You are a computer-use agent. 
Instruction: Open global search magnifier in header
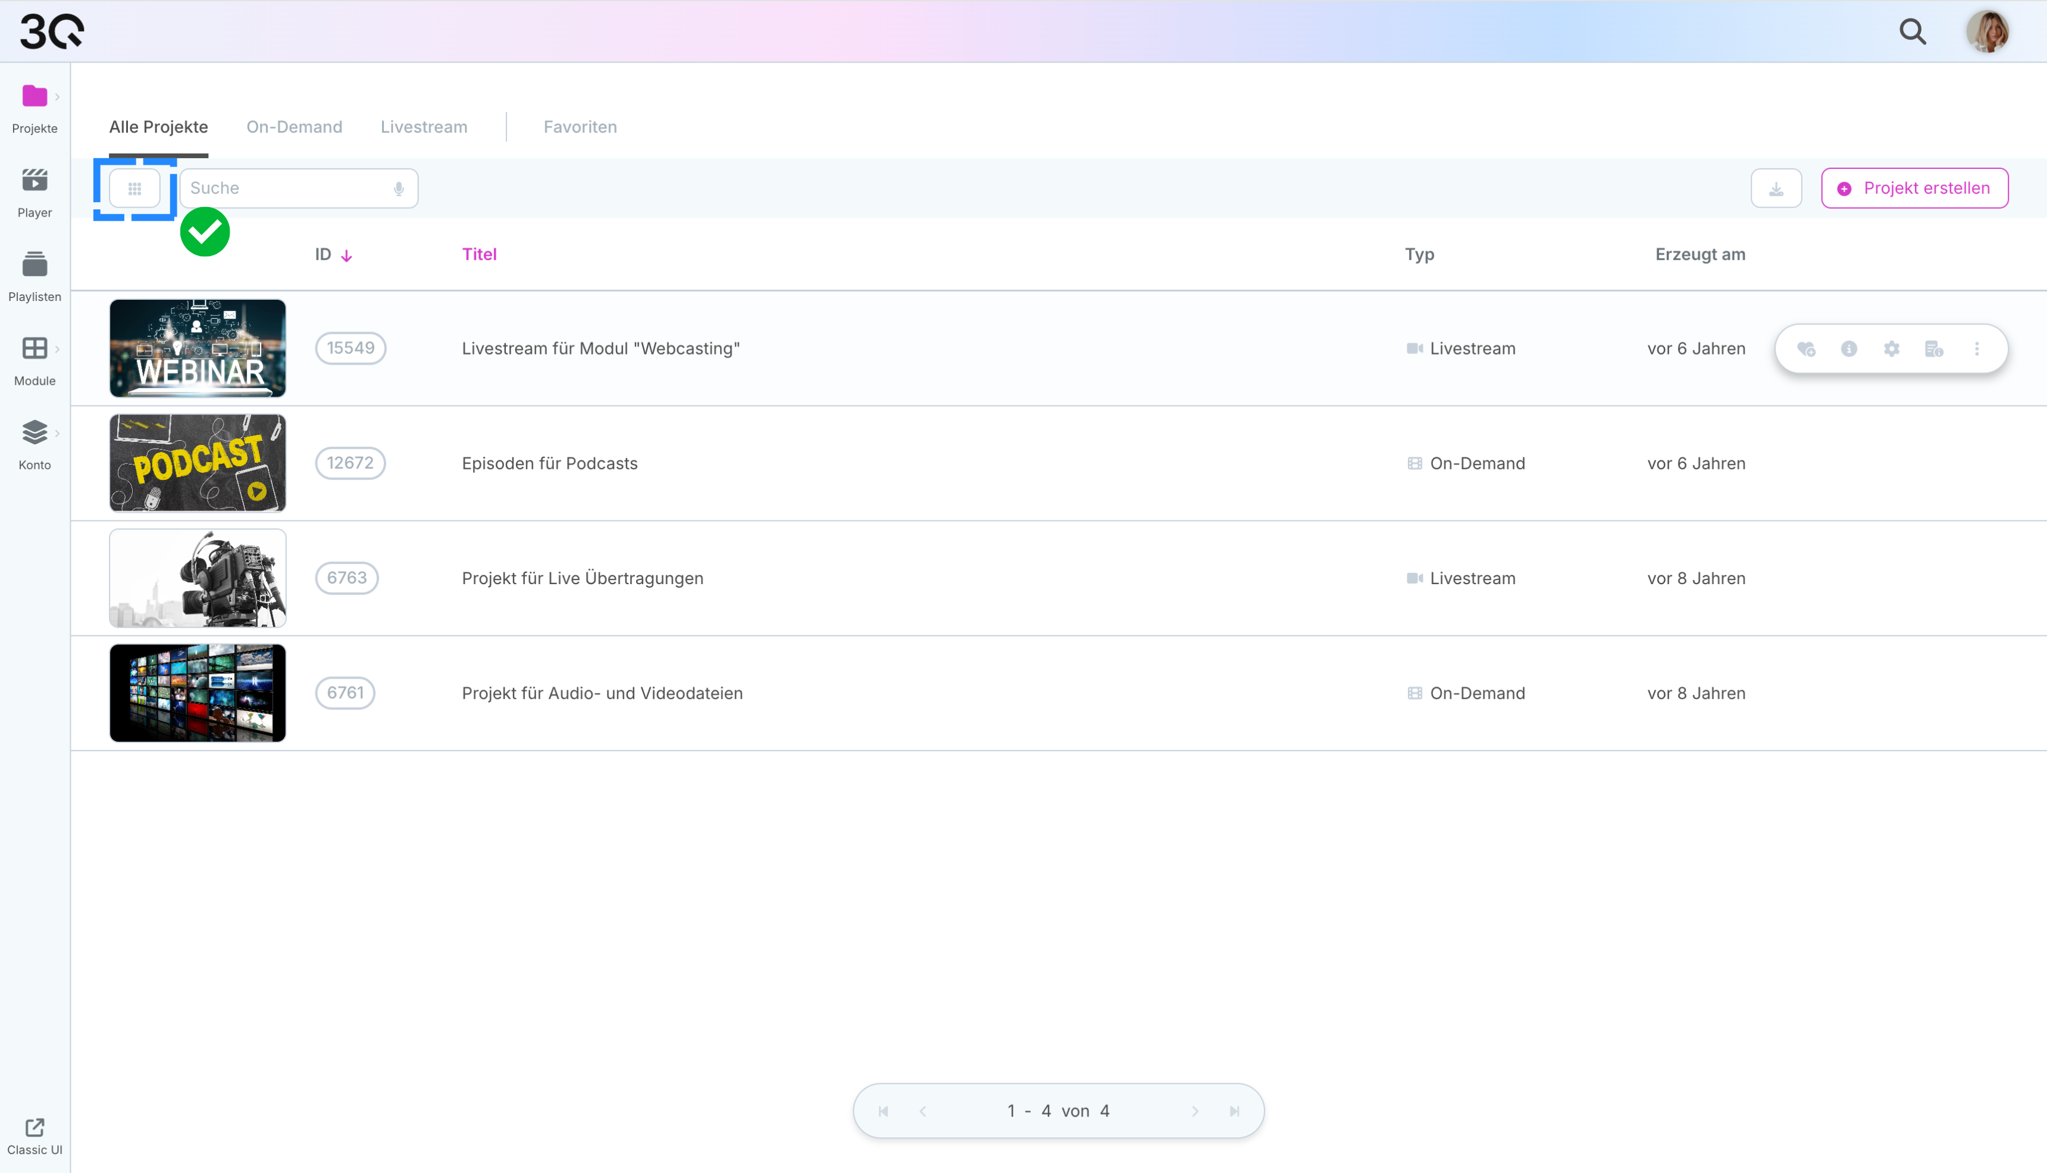tap(1913, 32)
